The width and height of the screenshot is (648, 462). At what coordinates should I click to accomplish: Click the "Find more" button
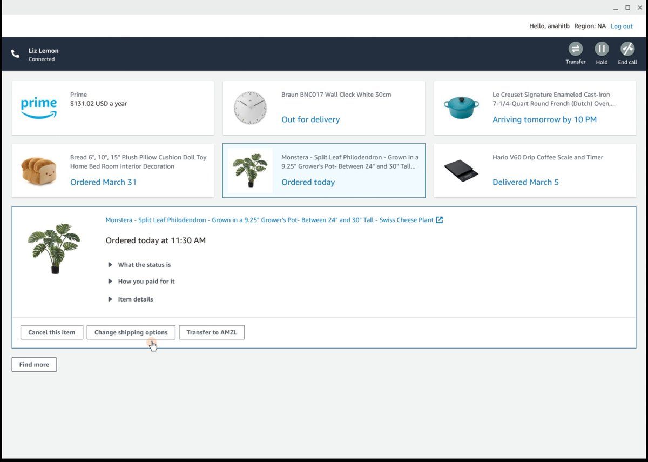coord(34,365)
